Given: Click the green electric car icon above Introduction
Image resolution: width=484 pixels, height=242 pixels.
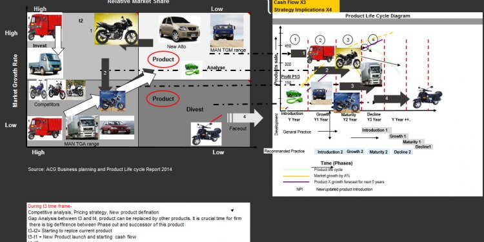Looking at the screenshot, I should [x=294, y=96].
